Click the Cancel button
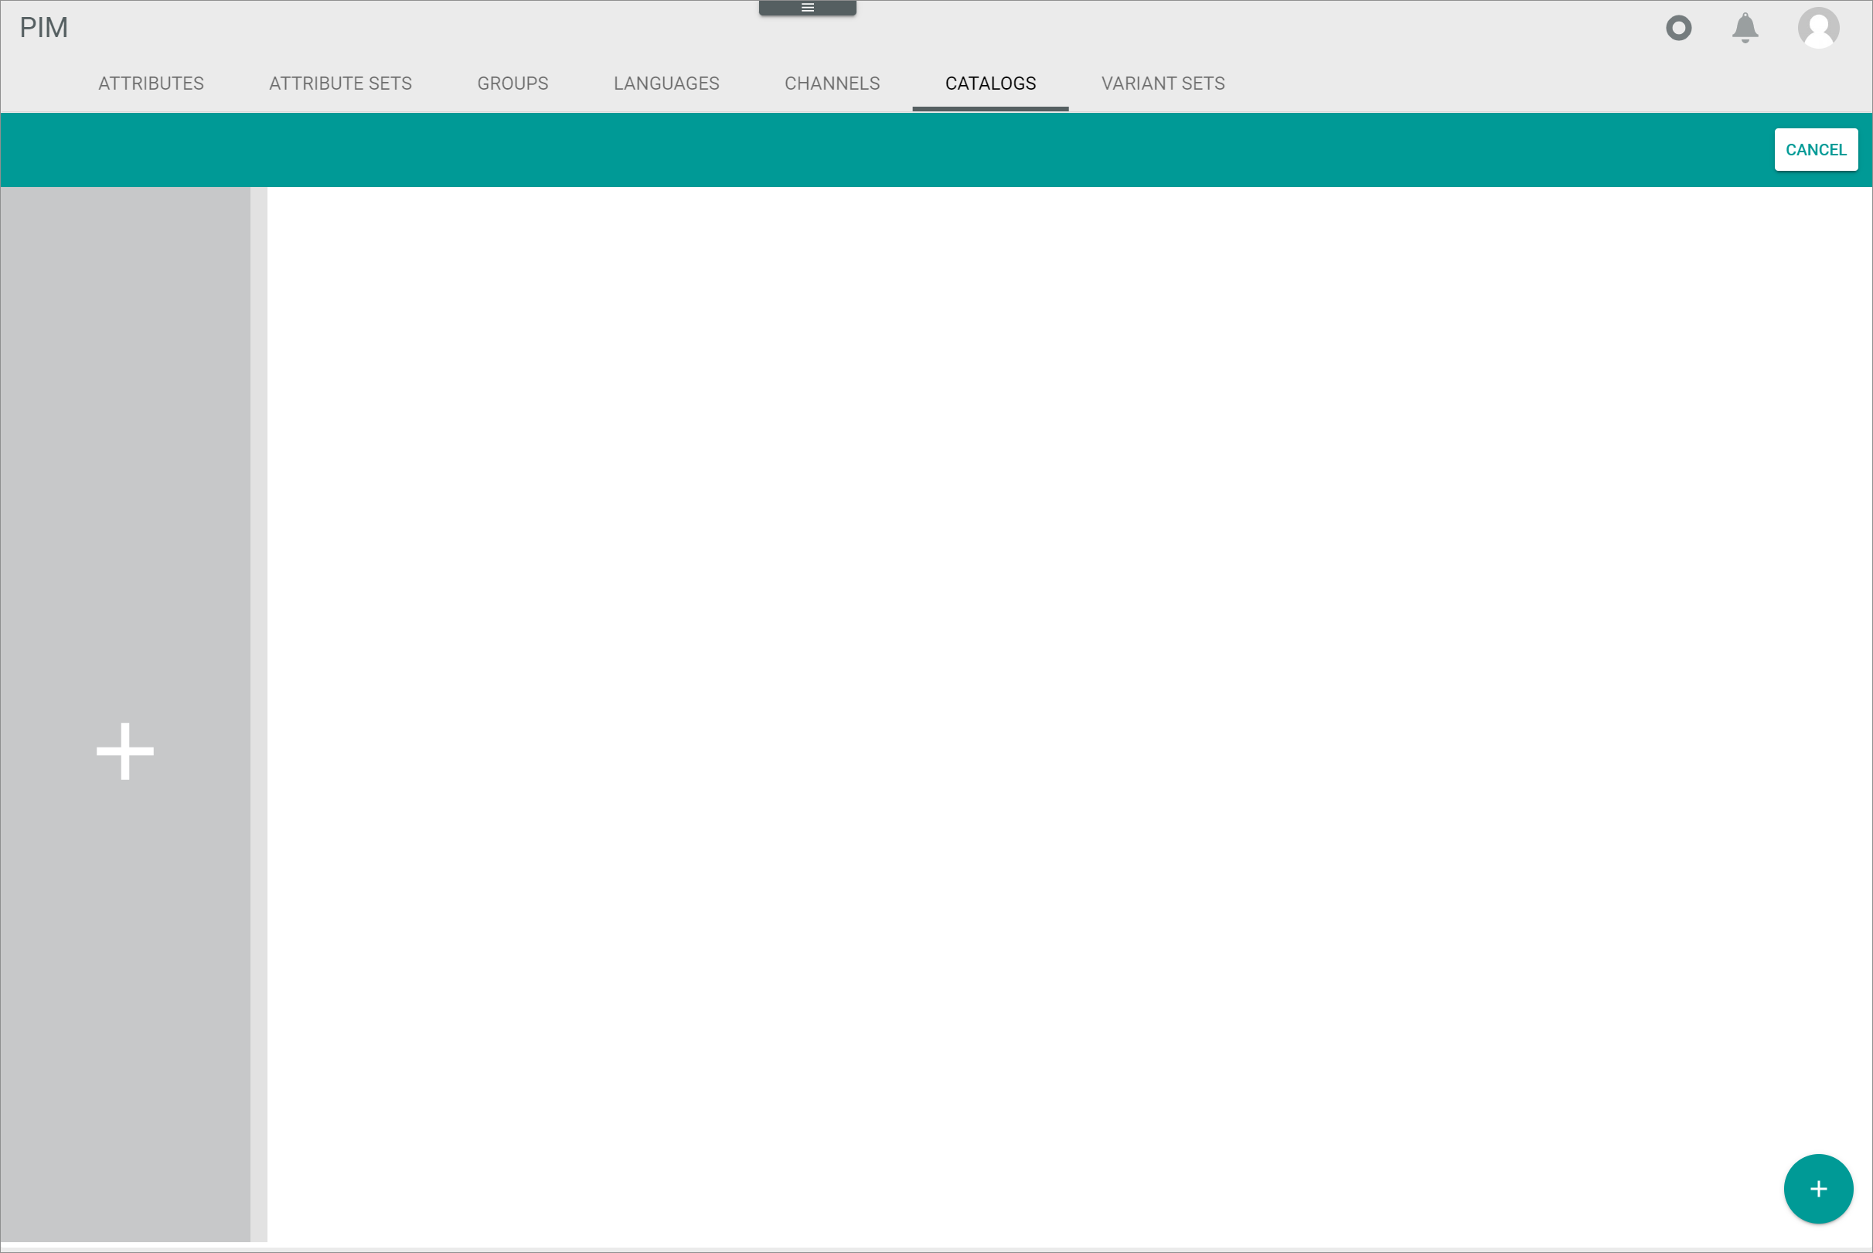Image resolution: width=1873 pixels, height=1253 pixels. [x=1816, y=150]
